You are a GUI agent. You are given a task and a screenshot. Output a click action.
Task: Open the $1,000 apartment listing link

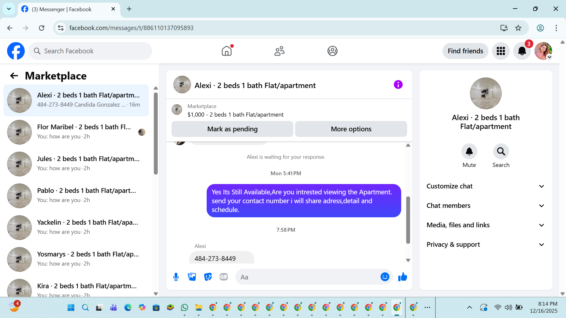(x=235, y=115)
